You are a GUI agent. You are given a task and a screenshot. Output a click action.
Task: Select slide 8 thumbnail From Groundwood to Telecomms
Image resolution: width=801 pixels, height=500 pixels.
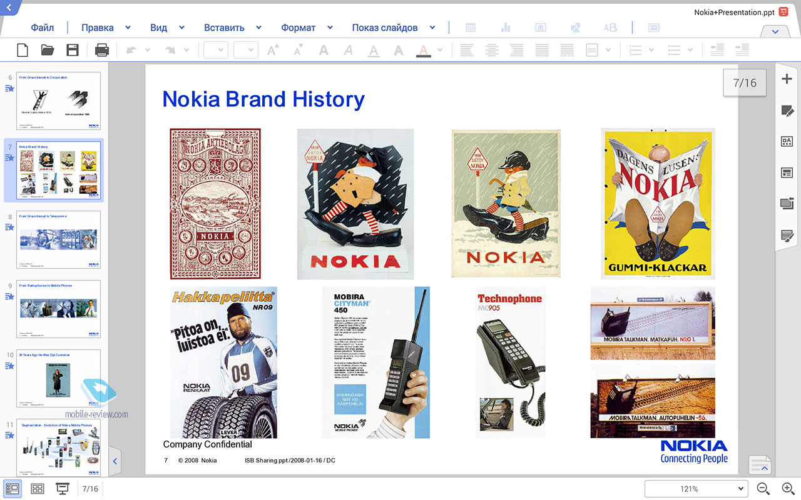58,240
